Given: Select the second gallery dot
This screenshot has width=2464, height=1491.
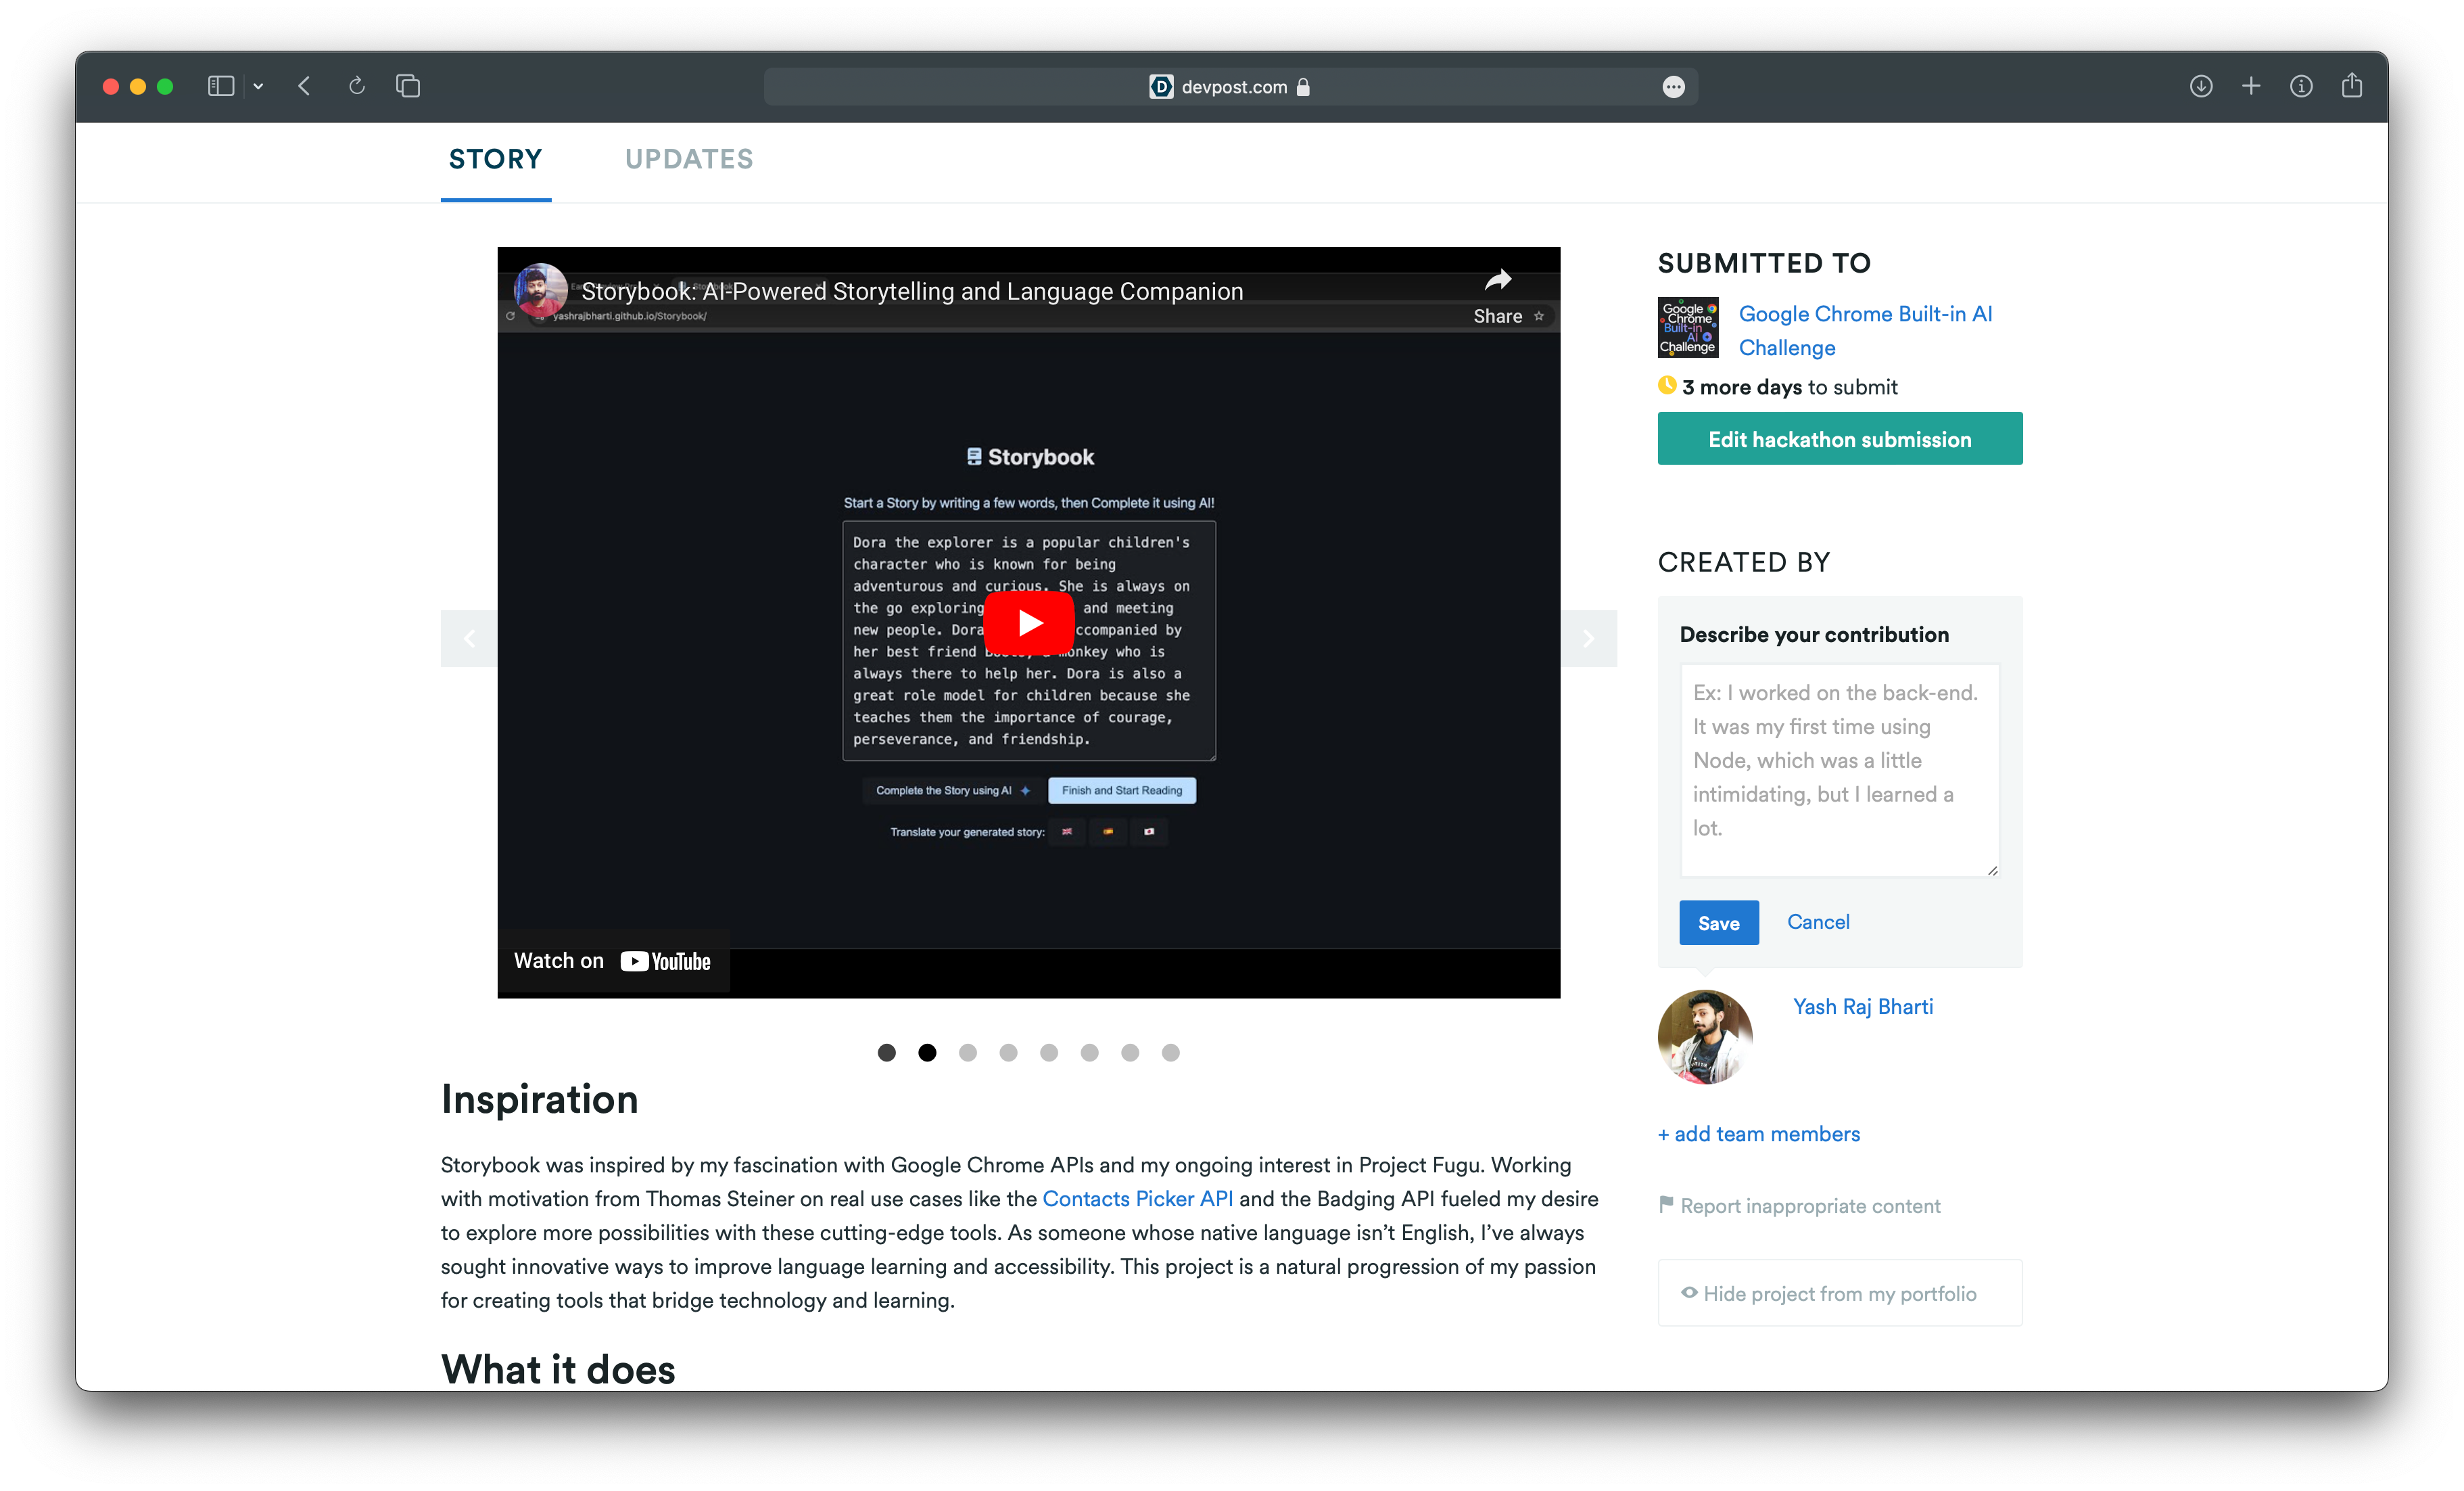Looking at the screenshot, I should pos(927,1053).
